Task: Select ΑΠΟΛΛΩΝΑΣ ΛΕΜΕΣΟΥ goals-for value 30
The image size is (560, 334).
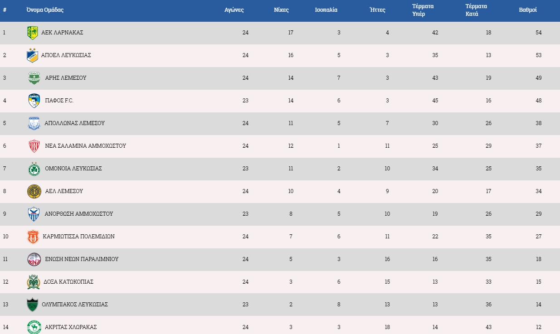Action: [x=435, y=123]
